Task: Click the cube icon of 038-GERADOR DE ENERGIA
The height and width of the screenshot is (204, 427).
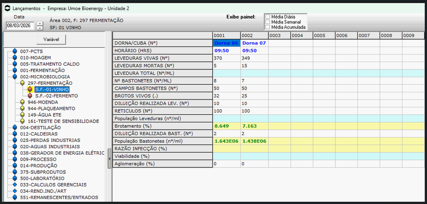Action: [x=15, y=153]
